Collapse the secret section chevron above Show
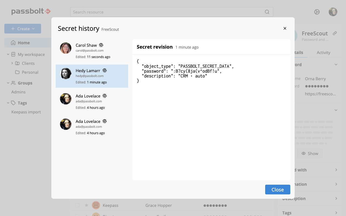Screen dimensions: 346x216 336,110
